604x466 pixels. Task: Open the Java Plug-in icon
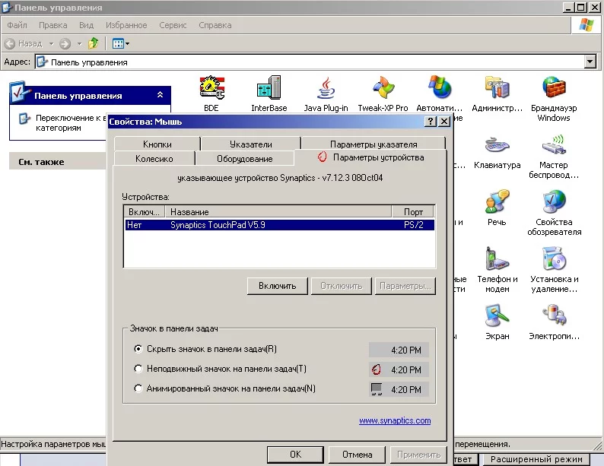(326, 94)
